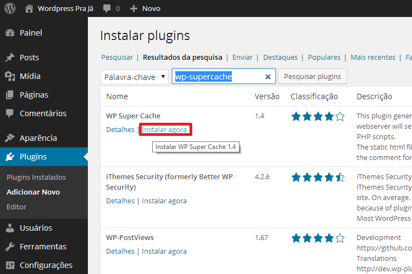Click the WP-PostViews plugin name
Viewport: 412px width, 274px height.
click(130, 237)
